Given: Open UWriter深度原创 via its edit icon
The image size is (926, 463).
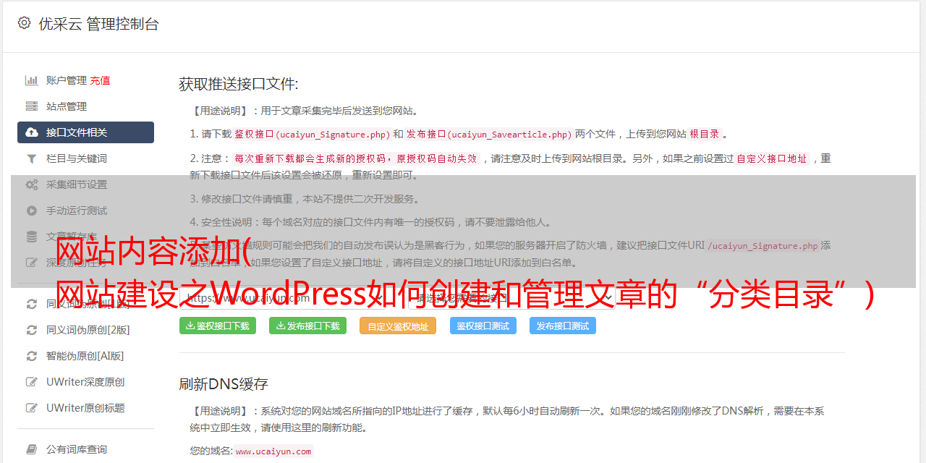Looking at the screenshot, I should point(32,382).
